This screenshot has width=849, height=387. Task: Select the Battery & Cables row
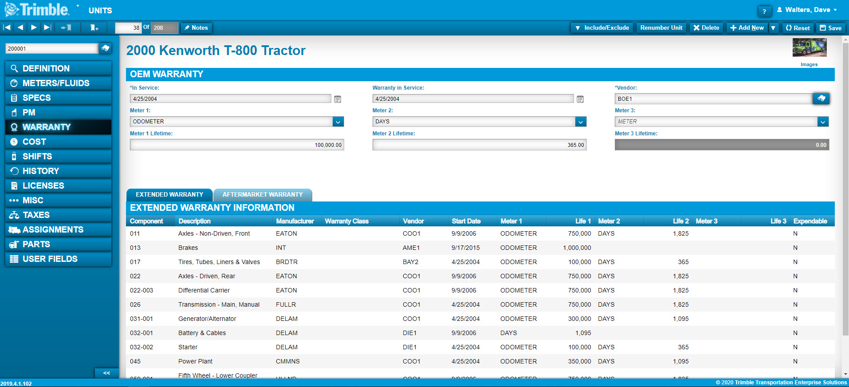tap(480, 333)
